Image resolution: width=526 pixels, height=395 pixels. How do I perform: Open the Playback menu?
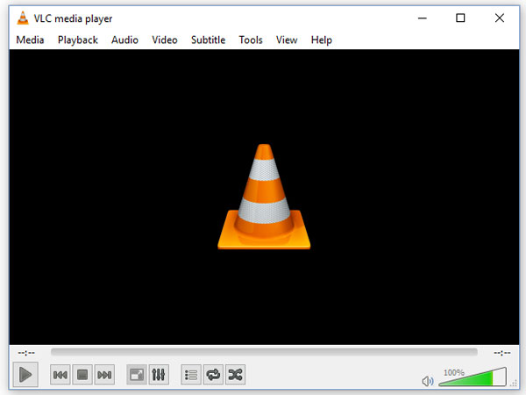(77, 39)
